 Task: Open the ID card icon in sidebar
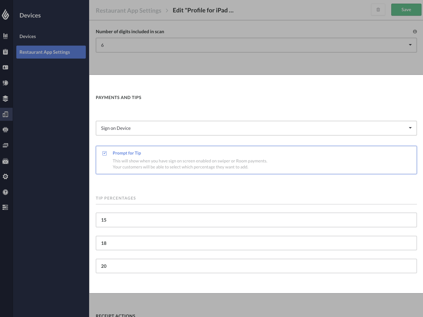(x=5, y=67)
